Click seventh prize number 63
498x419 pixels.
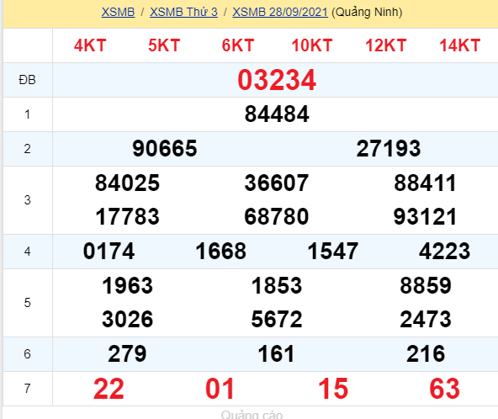tap(445, 389)
